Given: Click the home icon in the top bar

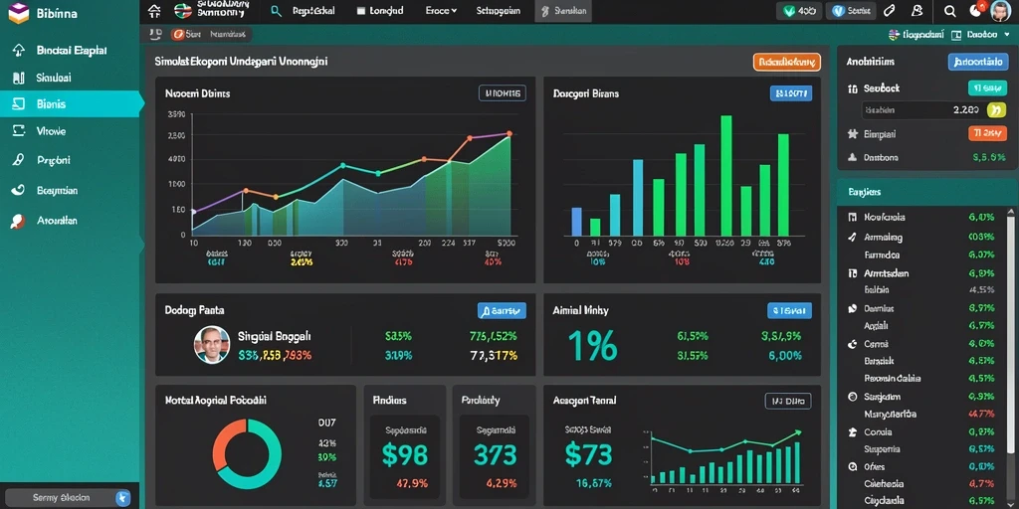Looking at the screenshot, I should [x=154, y=11].
